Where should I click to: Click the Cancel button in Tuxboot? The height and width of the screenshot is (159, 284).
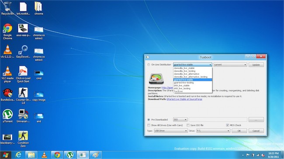click(x=256, y=131)
